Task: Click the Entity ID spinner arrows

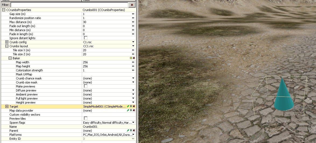Action: point(133,139)
